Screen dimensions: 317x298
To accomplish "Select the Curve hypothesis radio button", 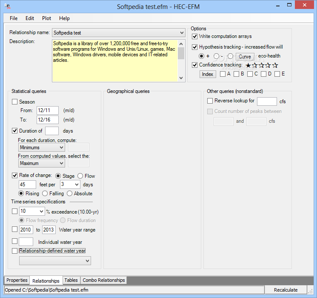I will click(x=231, y=56).
